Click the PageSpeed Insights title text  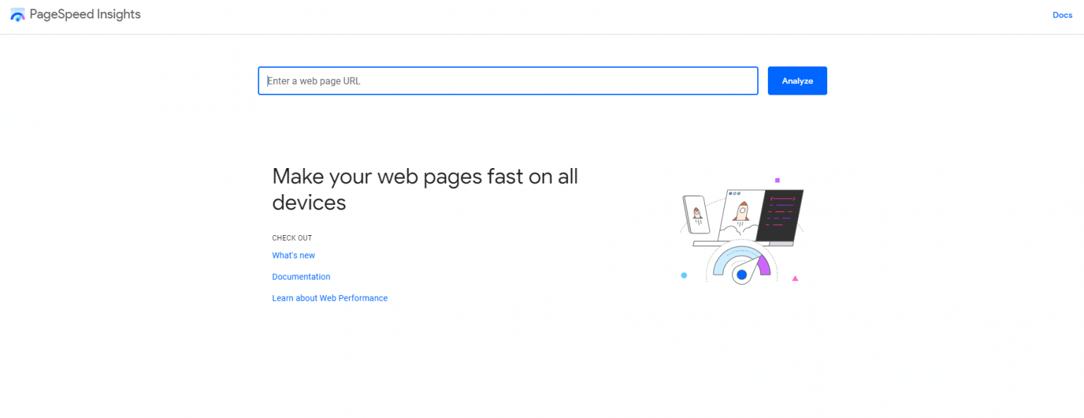85,13
